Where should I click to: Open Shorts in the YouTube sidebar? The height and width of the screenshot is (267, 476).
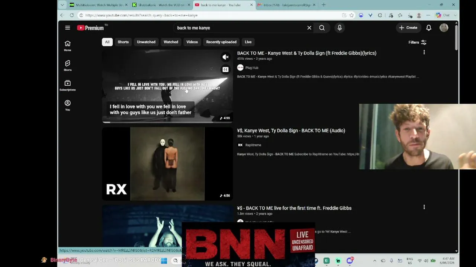pyautogui.click(x=67, y=66)
